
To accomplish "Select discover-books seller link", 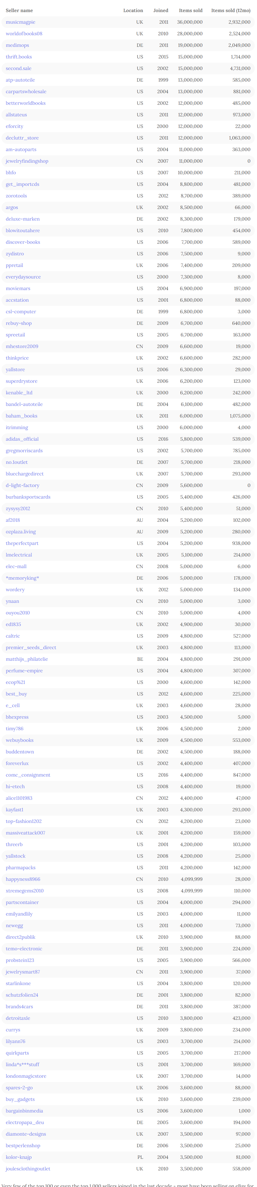I will coord(23,242).
